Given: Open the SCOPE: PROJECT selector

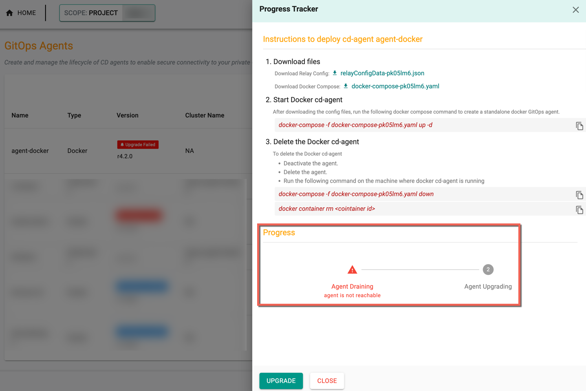Looking at the screenshot, I should [x=107, y=13].
